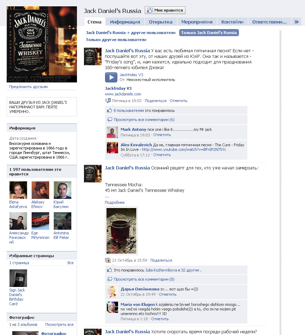Screen dimensions: 305x335
Task: Click thumbs-up icon beside Julia Kozhevnikova likes
Action: 109,270
